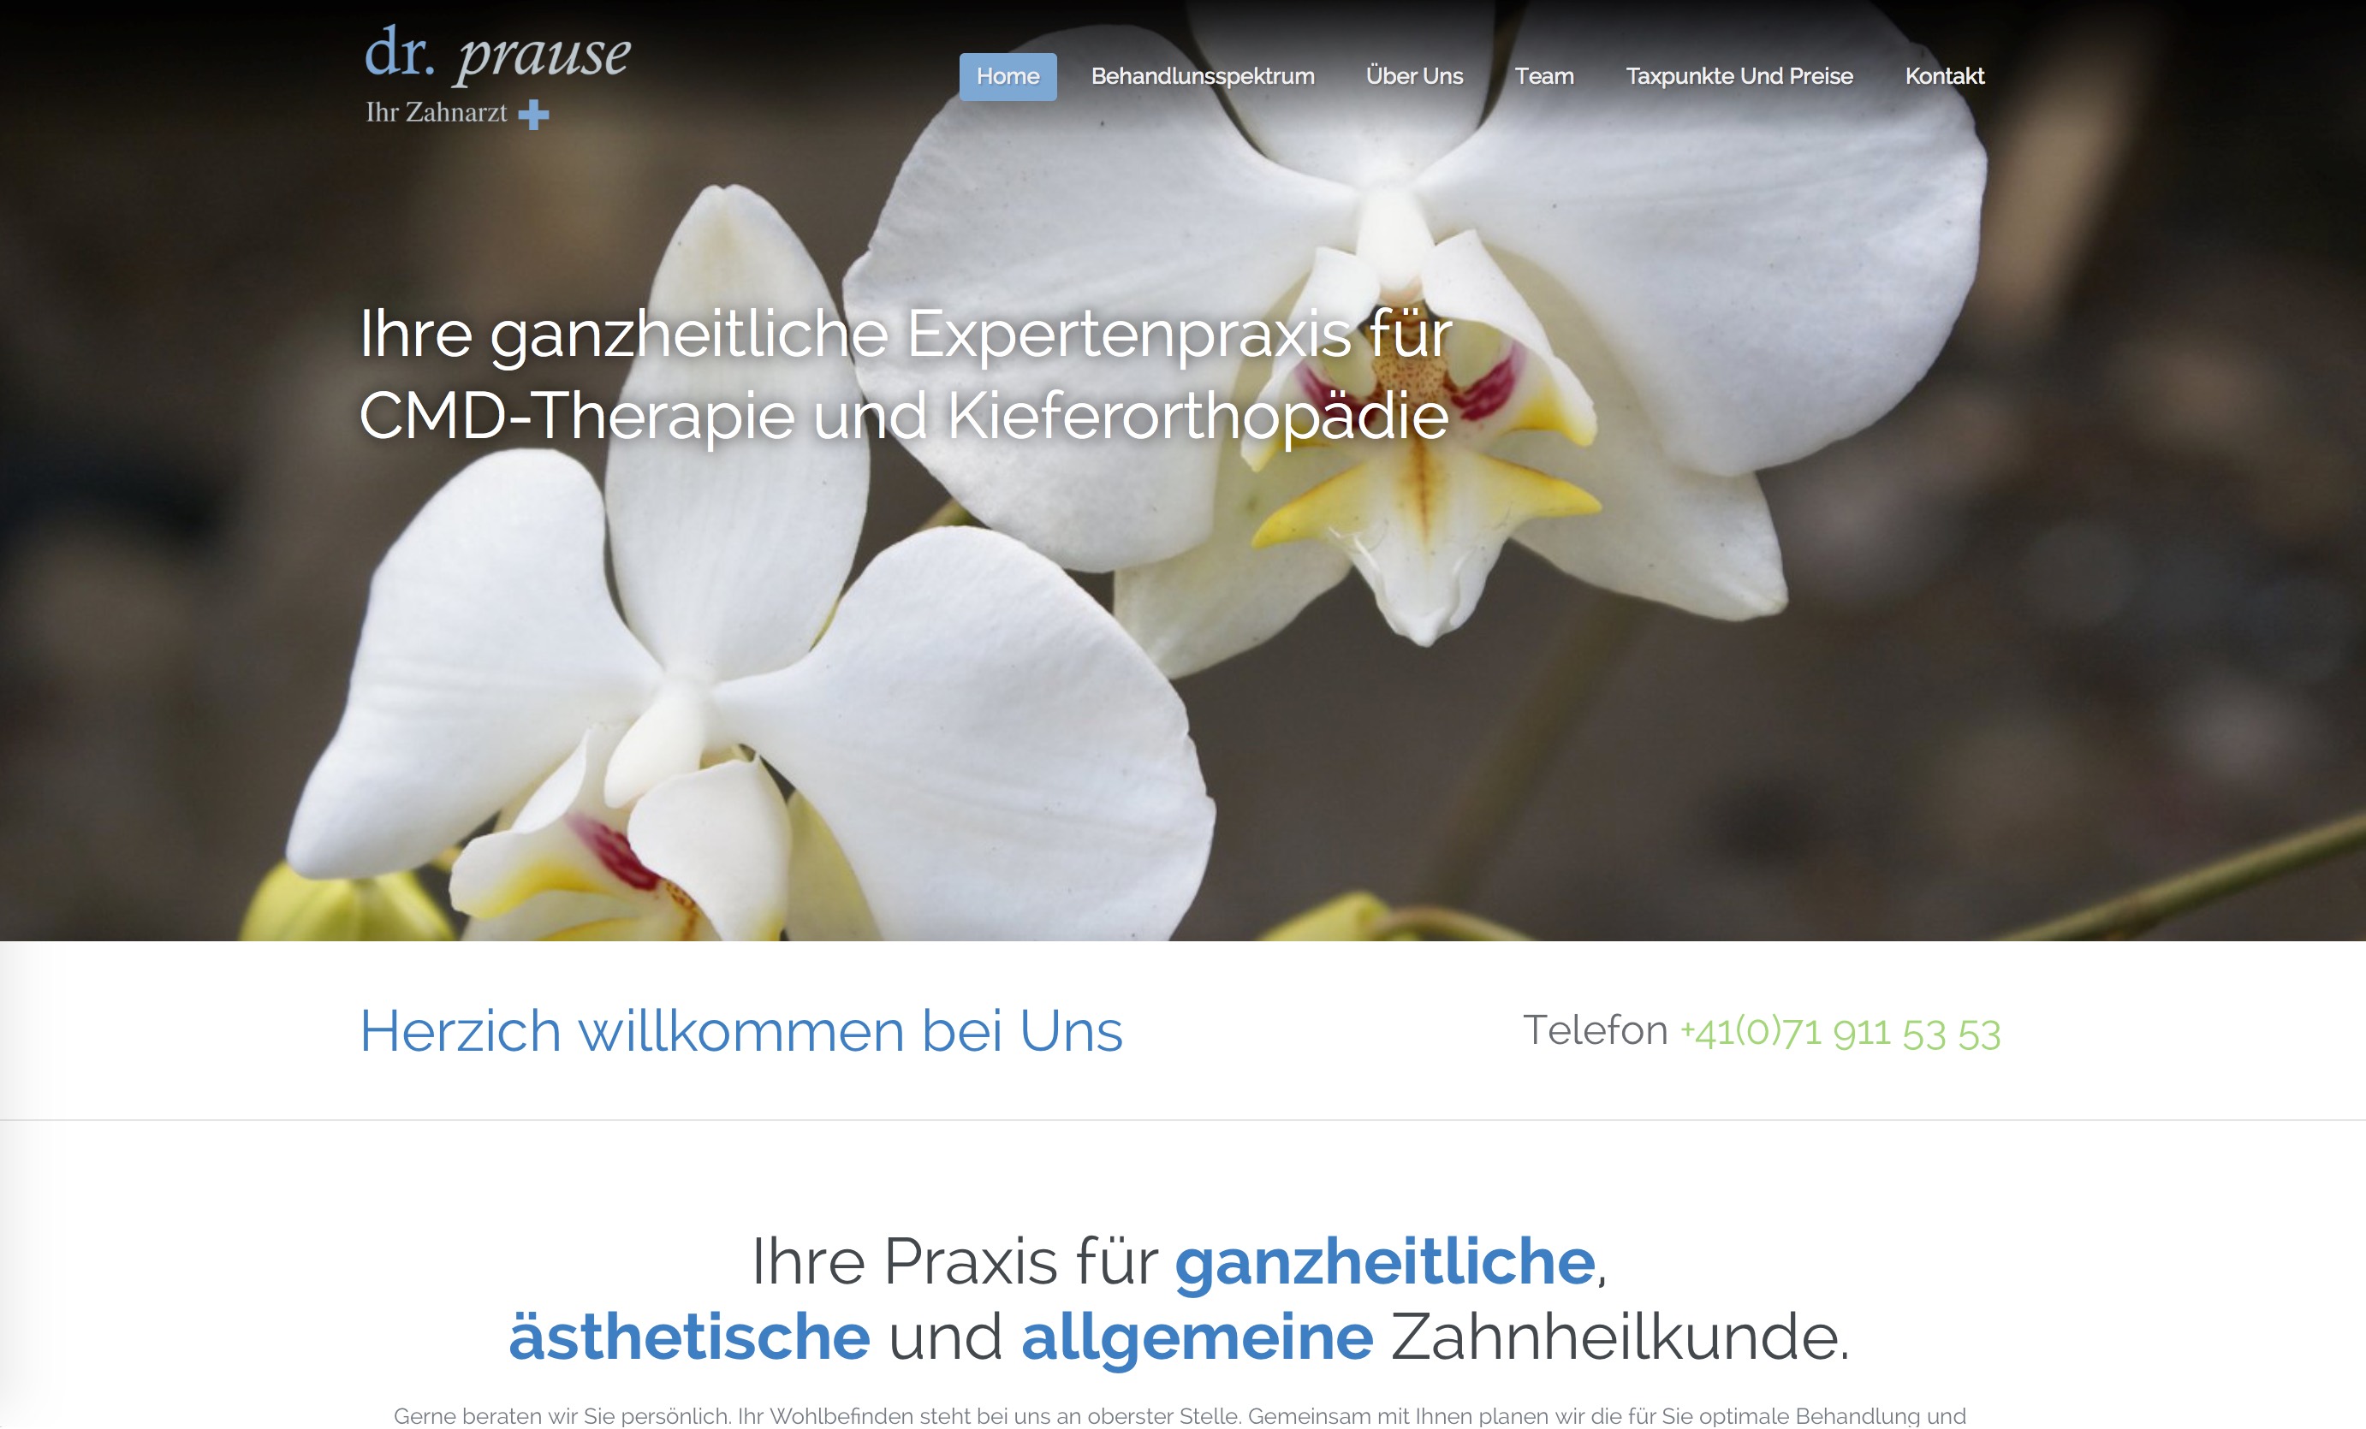2366x1429 pixels.
Task: Click the bold blue word ästhetische
Action: coord(689,1336)
